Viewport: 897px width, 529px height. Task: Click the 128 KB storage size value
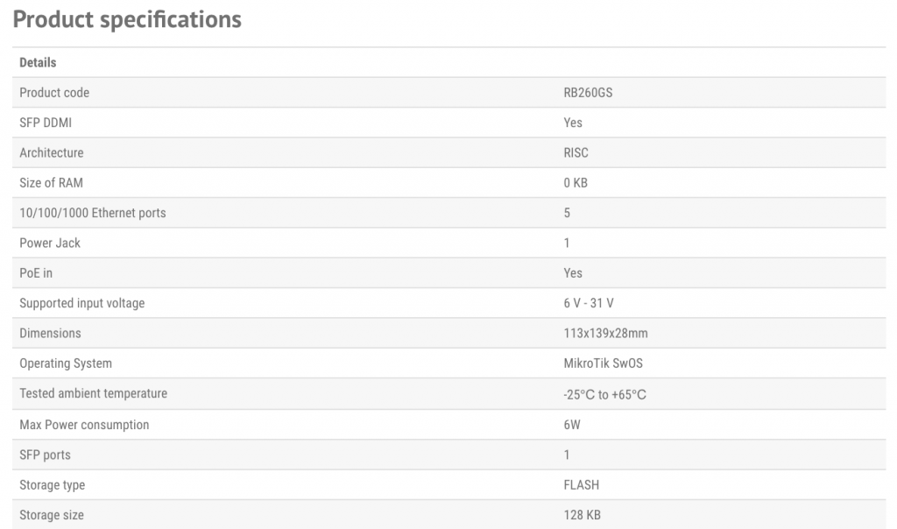583,515
